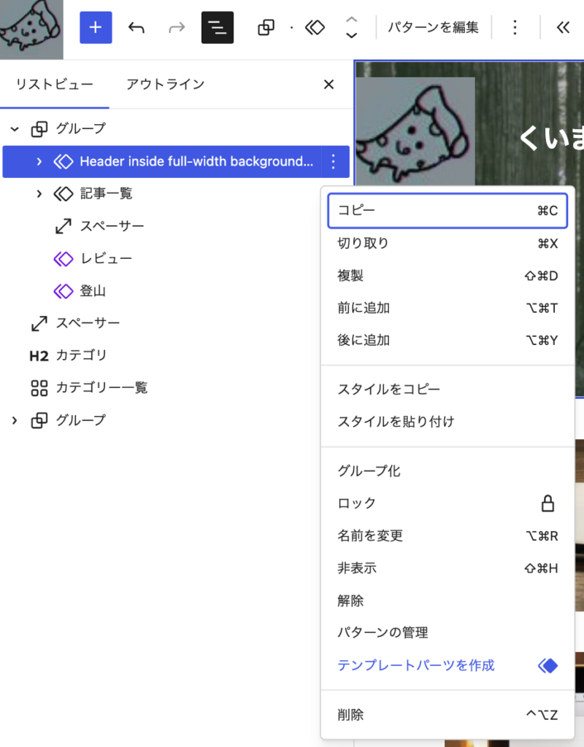Click the パターンを編集 button
This screenshot has width=584, height=747.
coord(433,28)
